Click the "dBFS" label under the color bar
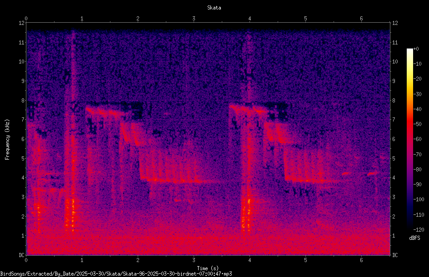 click(x=414, y=238)
